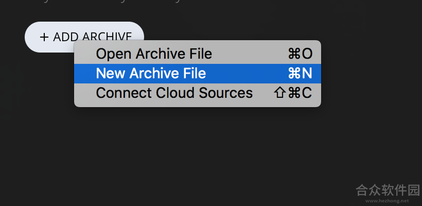Image resolution: width=422 pixels, height=206 pixels.
Task: Select the highlighted New Archive File entry
Action: click(x=198, y=74)
